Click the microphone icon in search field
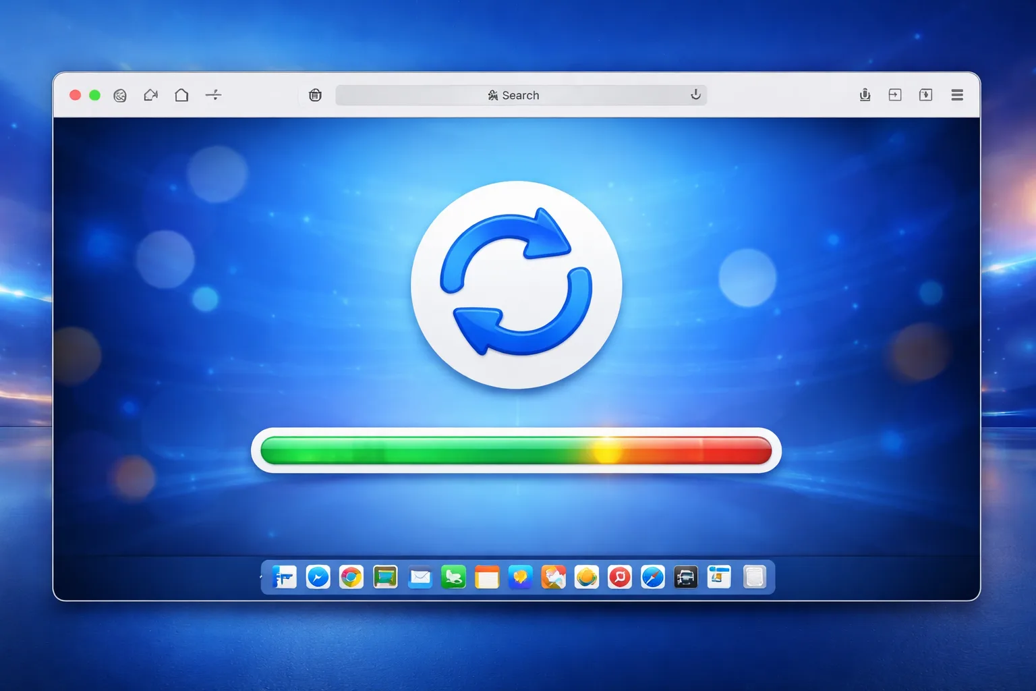The image size is (1036, 691). click(x=695, y=94)
